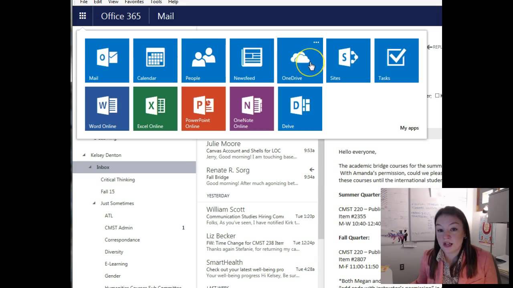Click the Office 365 header link

tap(121, 16)
